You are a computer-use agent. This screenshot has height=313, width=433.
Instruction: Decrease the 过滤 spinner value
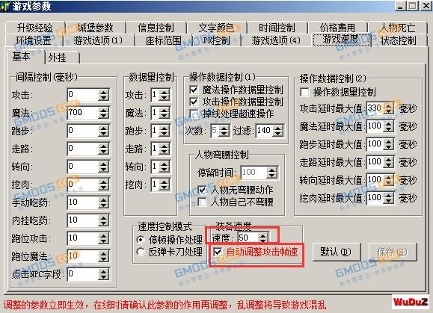click(277, 133)
